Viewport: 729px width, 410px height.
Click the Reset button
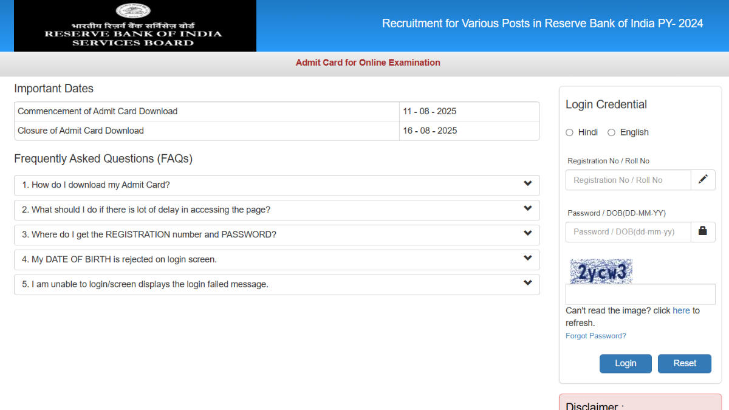(x=685, y=363)
